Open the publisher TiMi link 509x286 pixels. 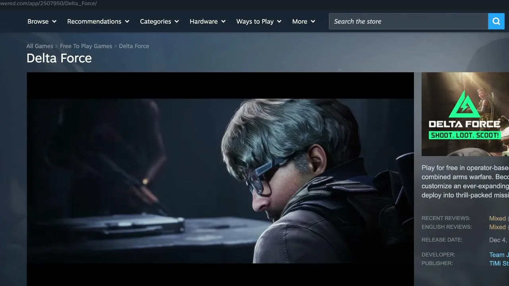point(499,264)
